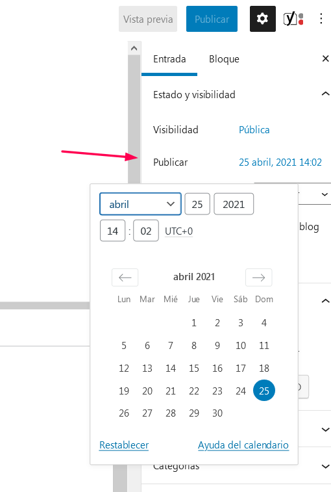331x492 pixels.
Task: Click the Publicar button
Action: click(x=212, y=19)
